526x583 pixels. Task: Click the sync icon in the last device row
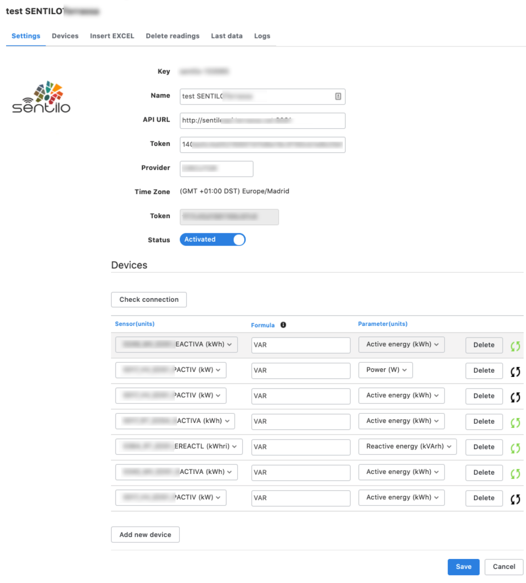pyautogui.click(x=515, y=499)
